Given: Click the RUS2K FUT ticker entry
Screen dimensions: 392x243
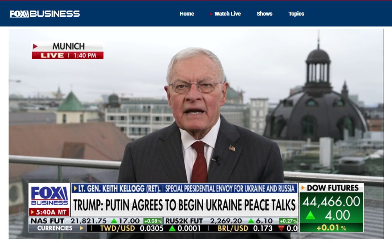Looking at the screenshot, I should (231, 221).
